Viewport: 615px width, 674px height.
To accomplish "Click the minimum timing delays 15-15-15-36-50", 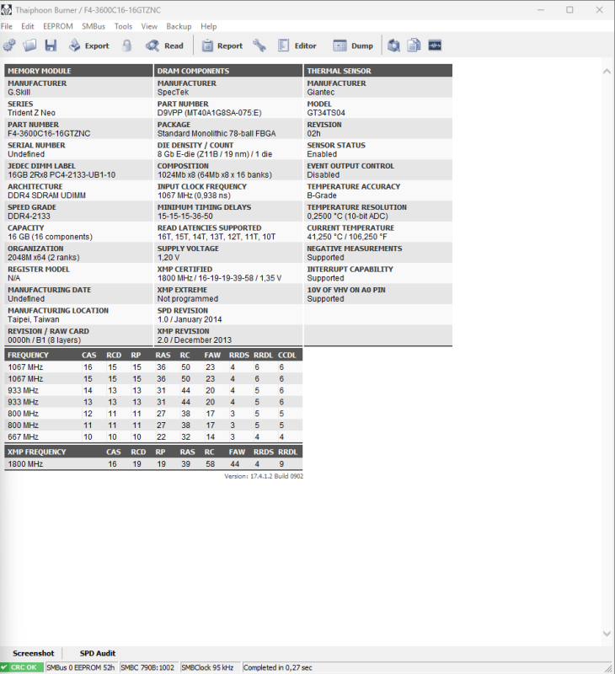I will (184, 217).
